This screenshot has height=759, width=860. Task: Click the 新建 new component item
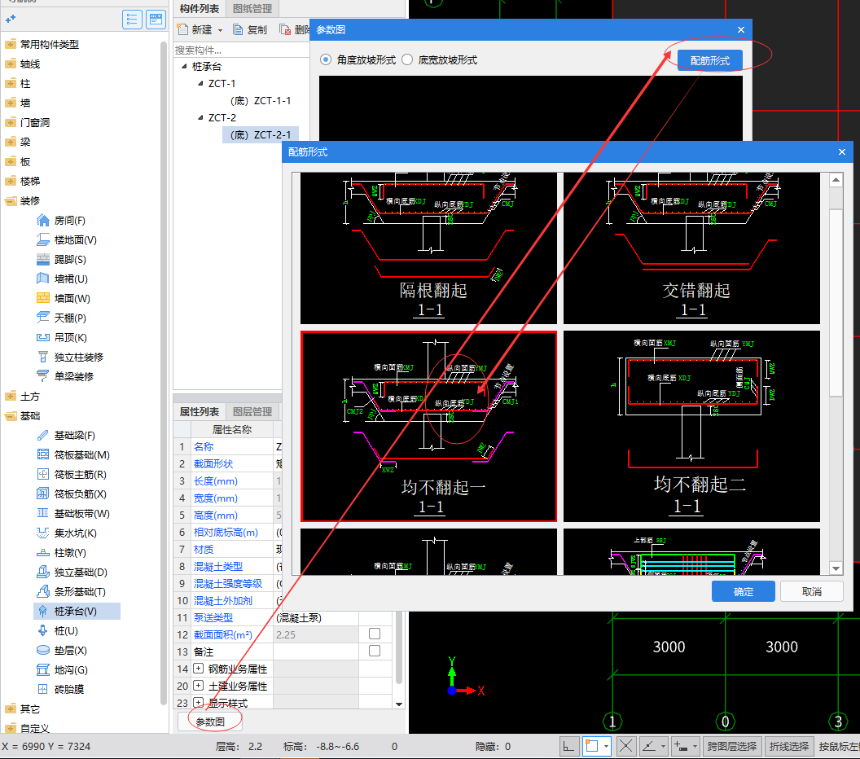point(195,29)
